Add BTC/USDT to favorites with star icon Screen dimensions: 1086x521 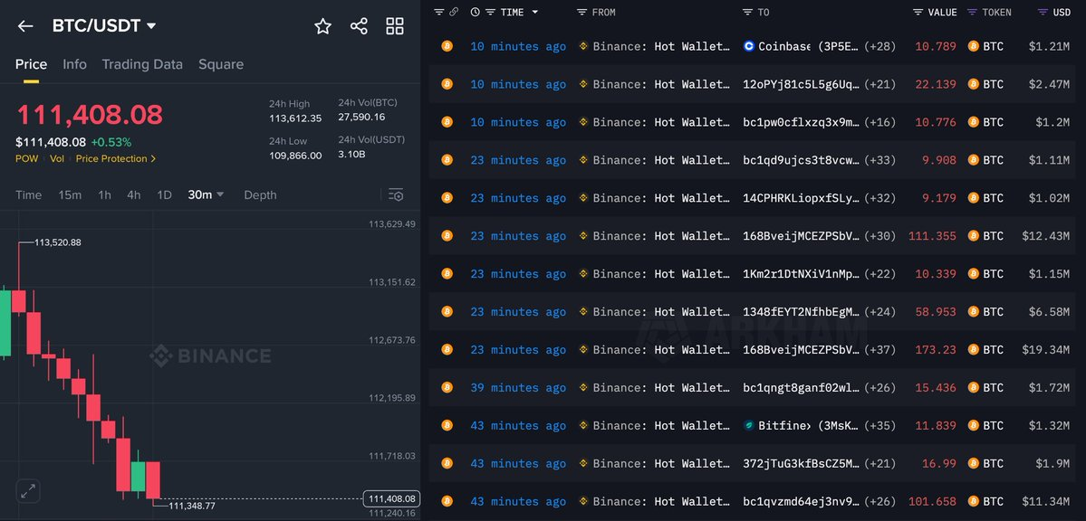(322, 26)
